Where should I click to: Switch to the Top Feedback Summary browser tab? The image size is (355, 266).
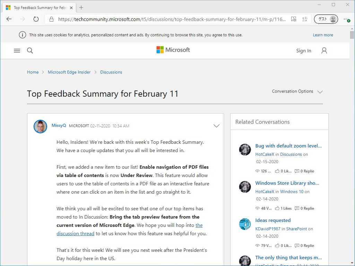point(38,7)
